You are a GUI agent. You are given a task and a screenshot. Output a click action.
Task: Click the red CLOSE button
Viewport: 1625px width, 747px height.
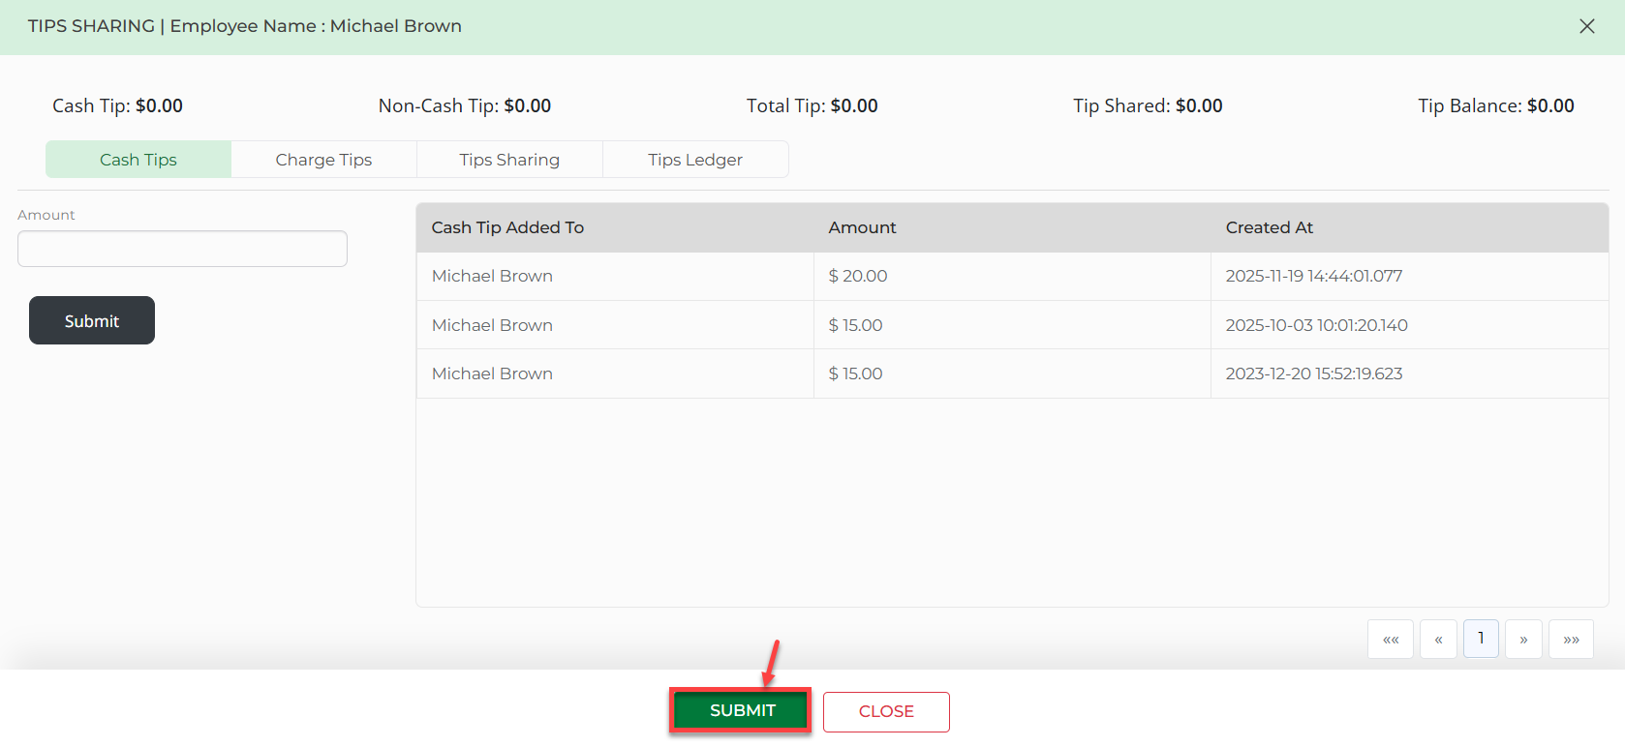click(886, 711)
